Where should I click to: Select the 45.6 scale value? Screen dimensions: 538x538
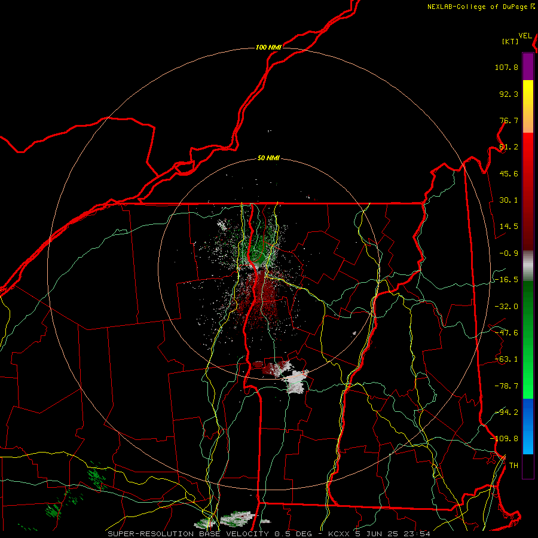coord(509,173)
